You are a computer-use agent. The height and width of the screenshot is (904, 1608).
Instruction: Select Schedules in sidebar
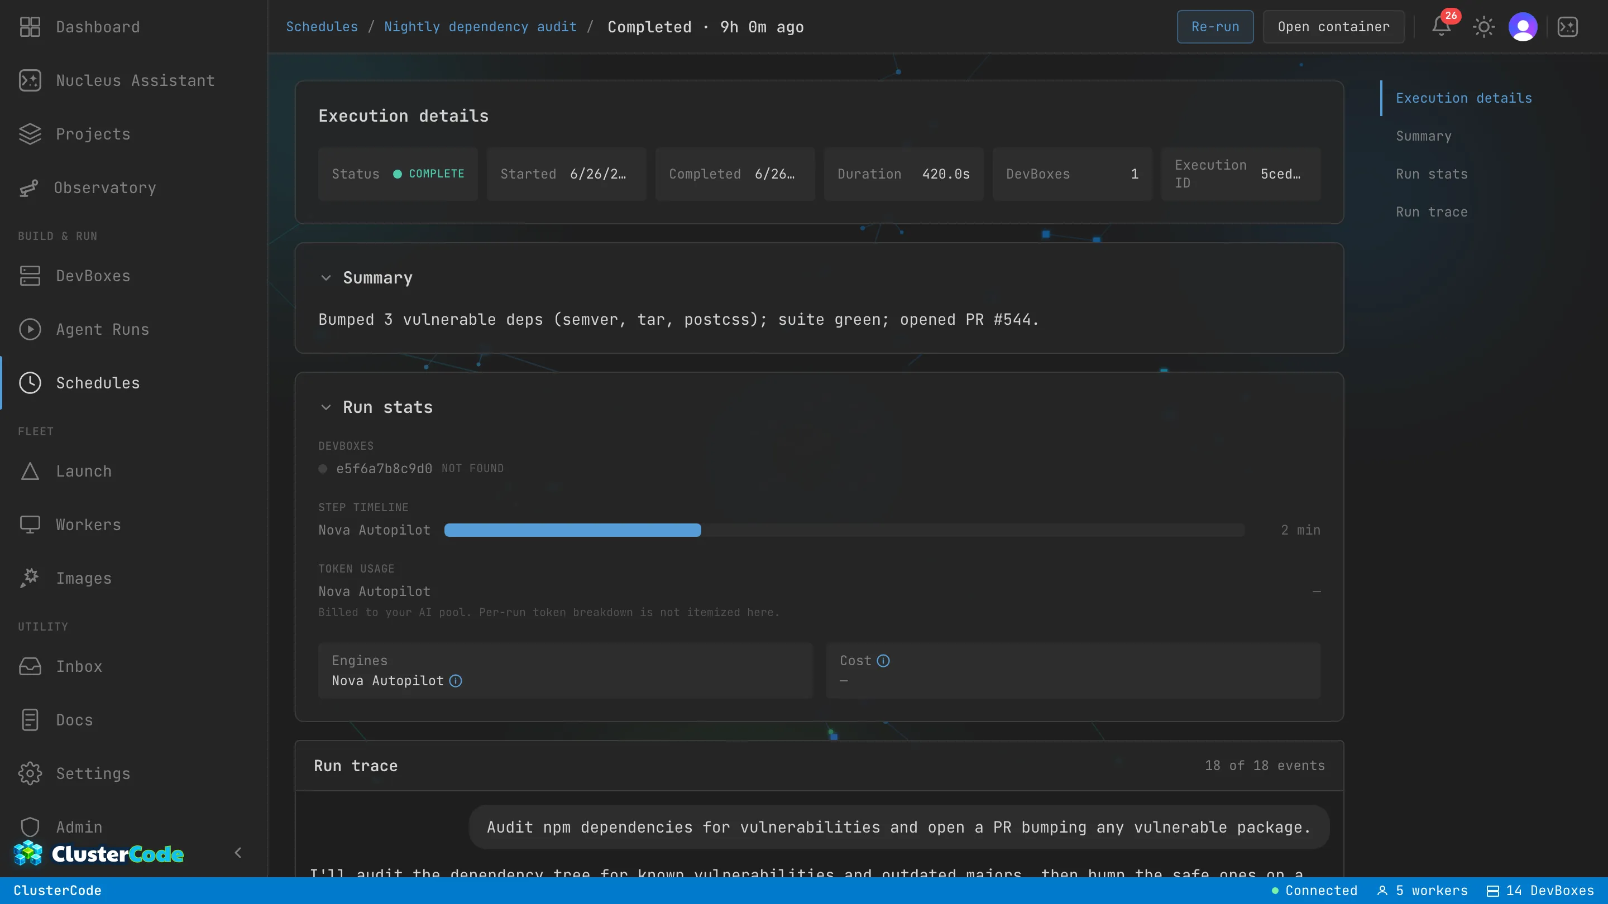(133, 383)
